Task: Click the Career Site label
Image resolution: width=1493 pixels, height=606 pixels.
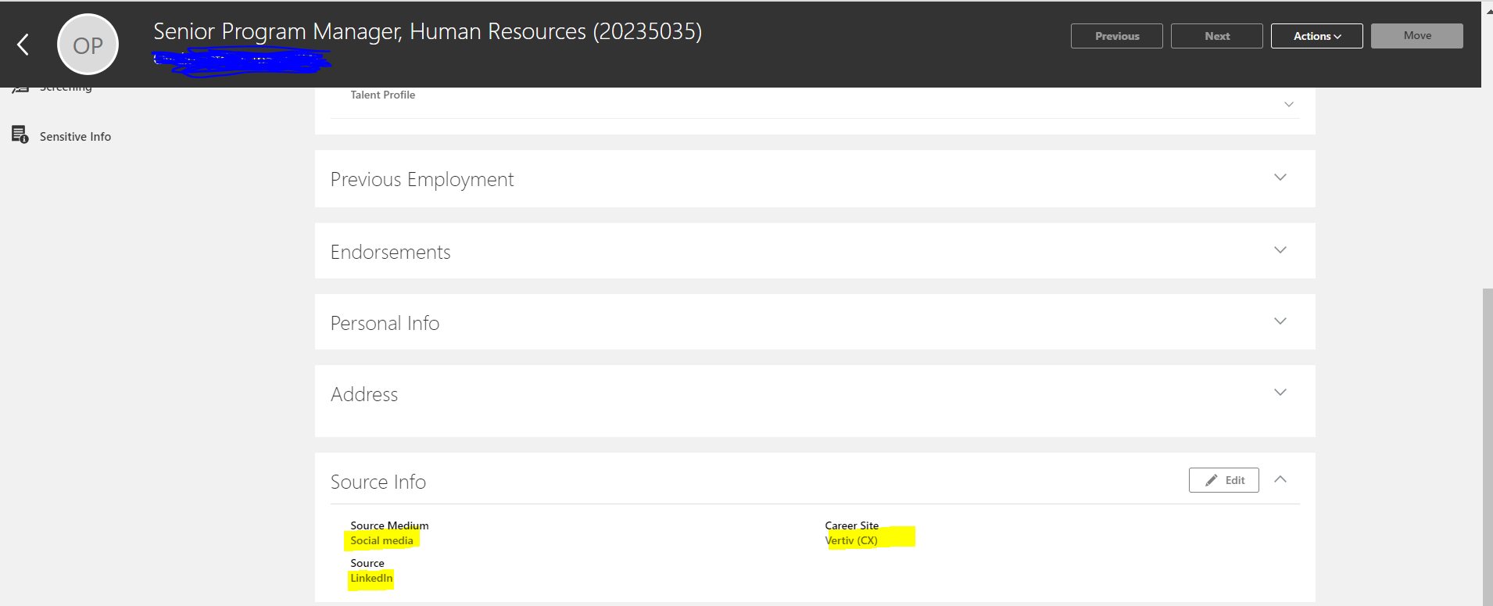Action: [851, 525]
